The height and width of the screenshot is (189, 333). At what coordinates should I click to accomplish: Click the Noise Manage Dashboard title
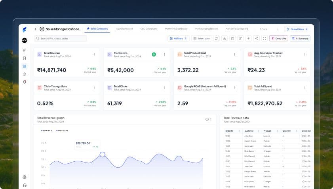coord(63,29)
